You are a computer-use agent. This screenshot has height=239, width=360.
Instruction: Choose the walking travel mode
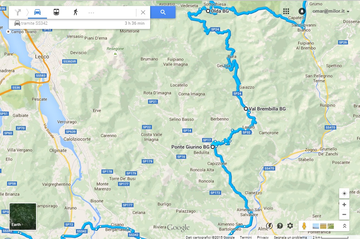pos(76,12)
